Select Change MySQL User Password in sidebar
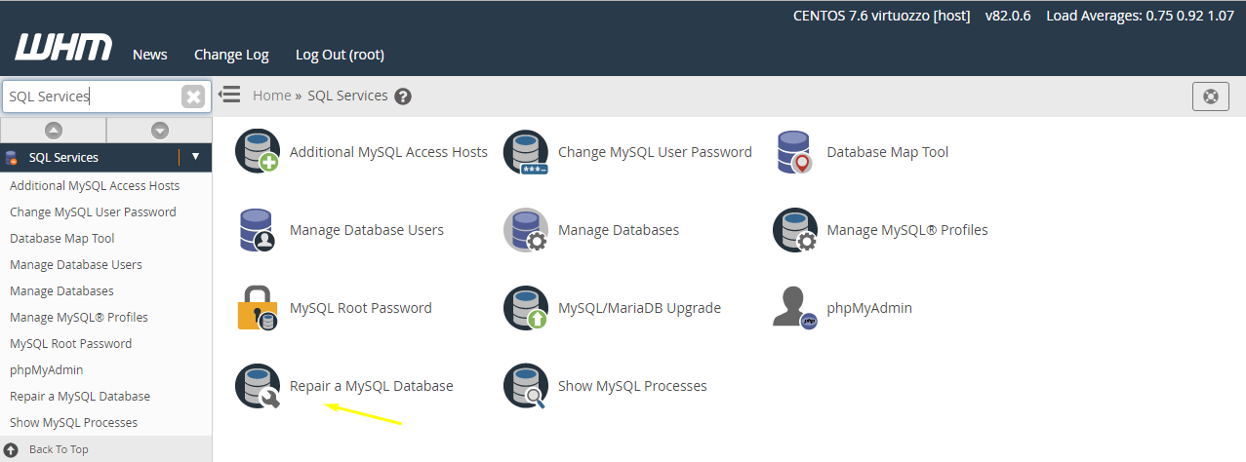Viewport: 1246px width, 462px height. (93, 212)
